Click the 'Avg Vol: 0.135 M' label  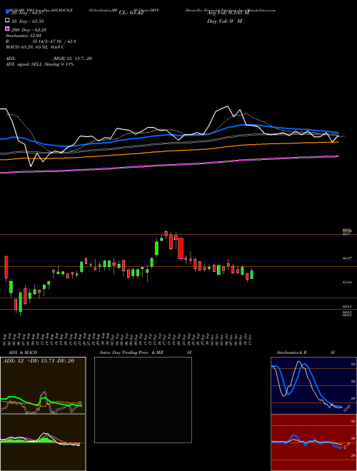click(x=228, y=13)
